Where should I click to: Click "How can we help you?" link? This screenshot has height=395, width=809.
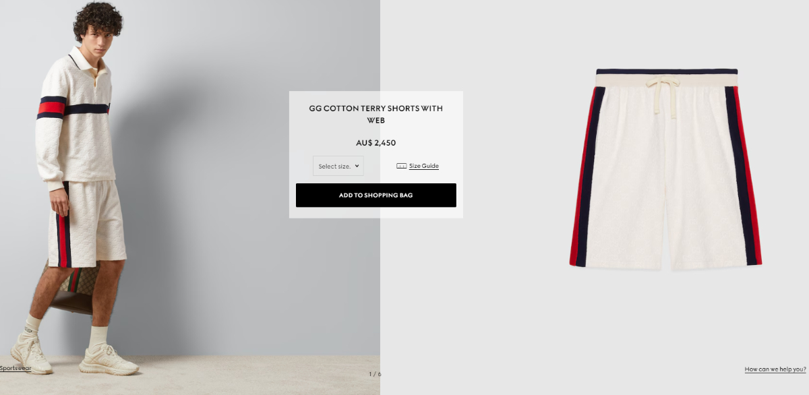(775, 369)
